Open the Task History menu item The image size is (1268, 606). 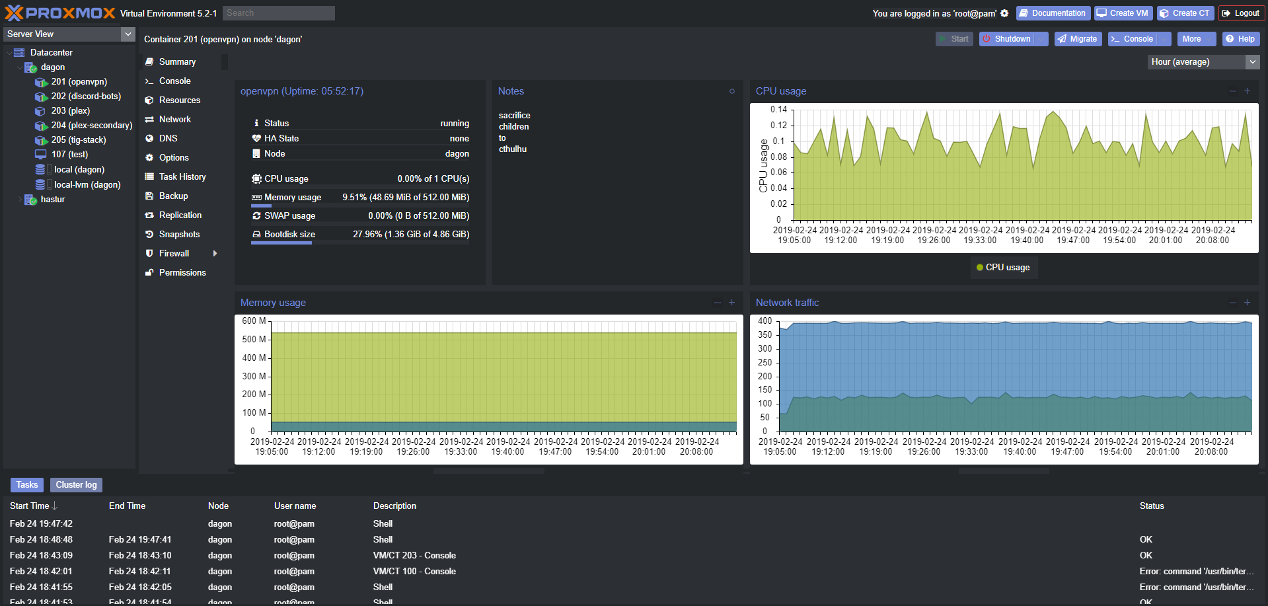pos(182,177)
